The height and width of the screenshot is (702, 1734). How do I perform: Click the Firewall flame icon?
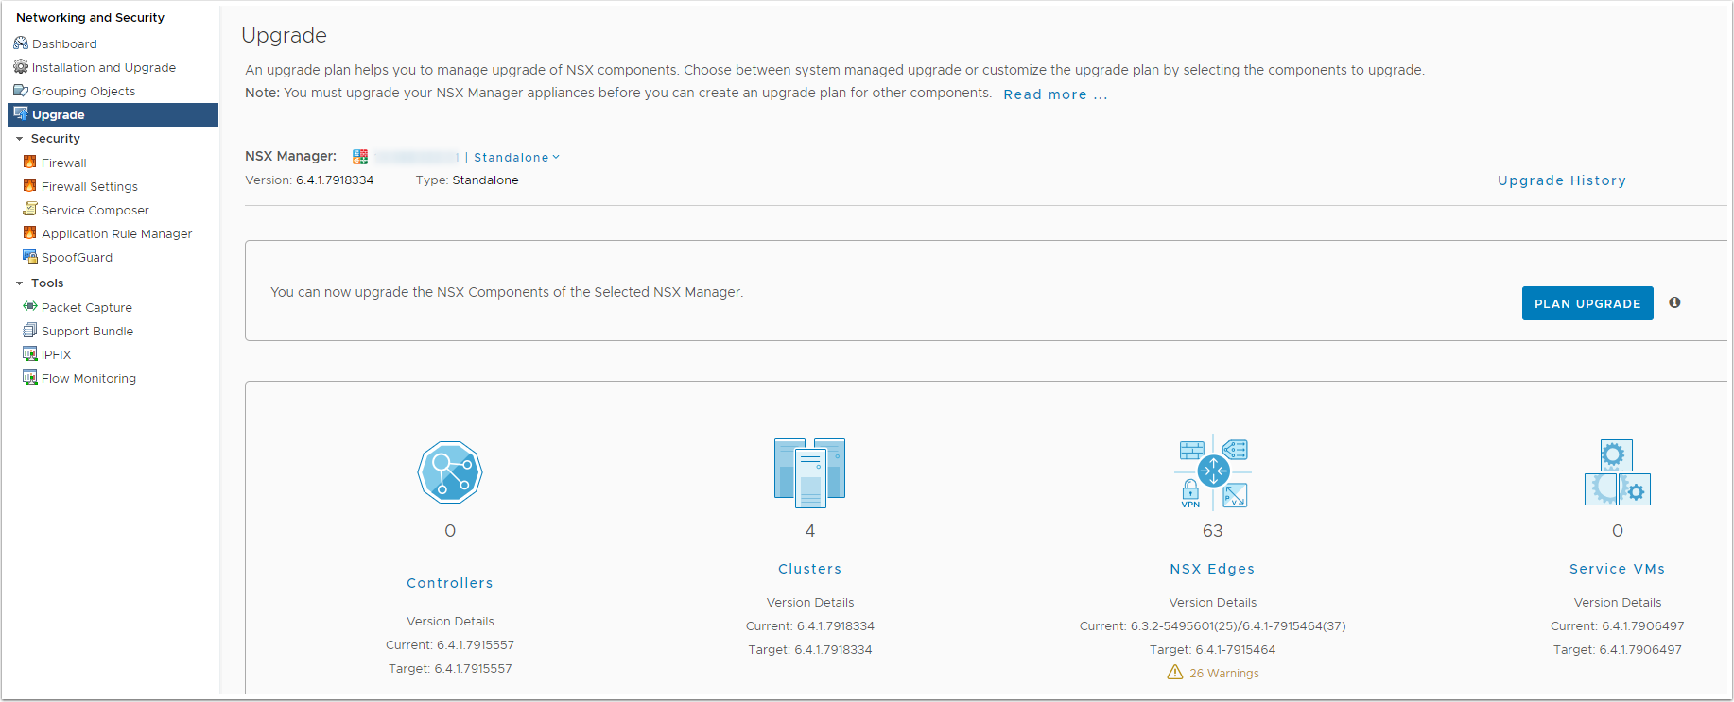click(x=30, y=162)
